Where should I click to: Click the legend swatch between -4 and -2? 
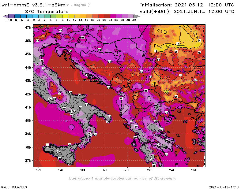[x=29, y=16]
